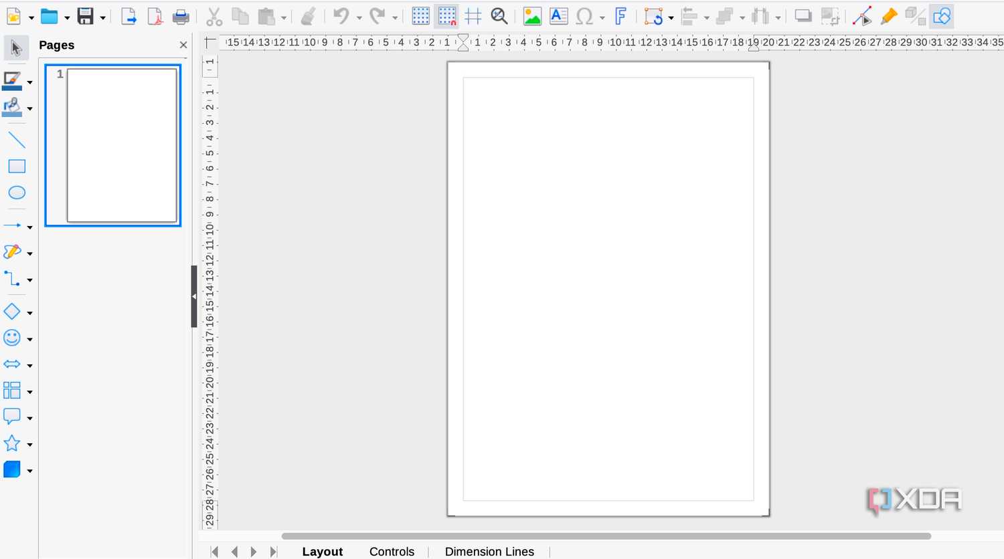Select the 3D Objects cube tool
Image resolution: width=1004 pixels, height=559 pixels.
[x=12, y=469]
